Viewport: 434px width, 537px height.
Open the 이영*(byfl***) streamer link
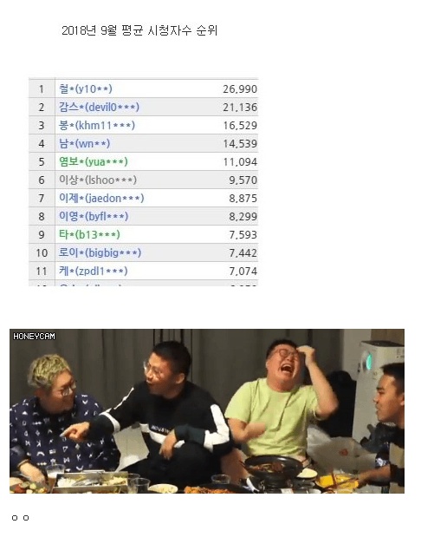pyautogui.click(x=94, y=216)
